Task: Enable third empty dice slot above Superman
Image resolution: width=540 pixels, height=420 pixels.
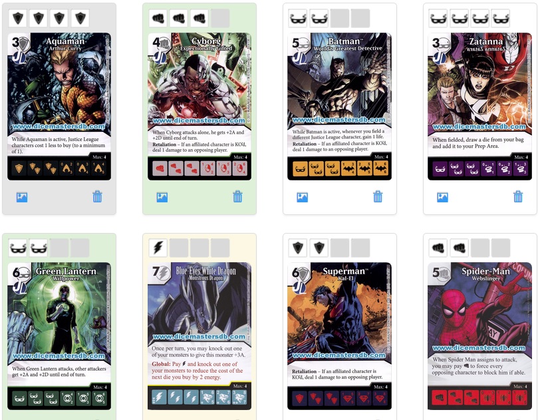Action: click(x=340, y=248)
